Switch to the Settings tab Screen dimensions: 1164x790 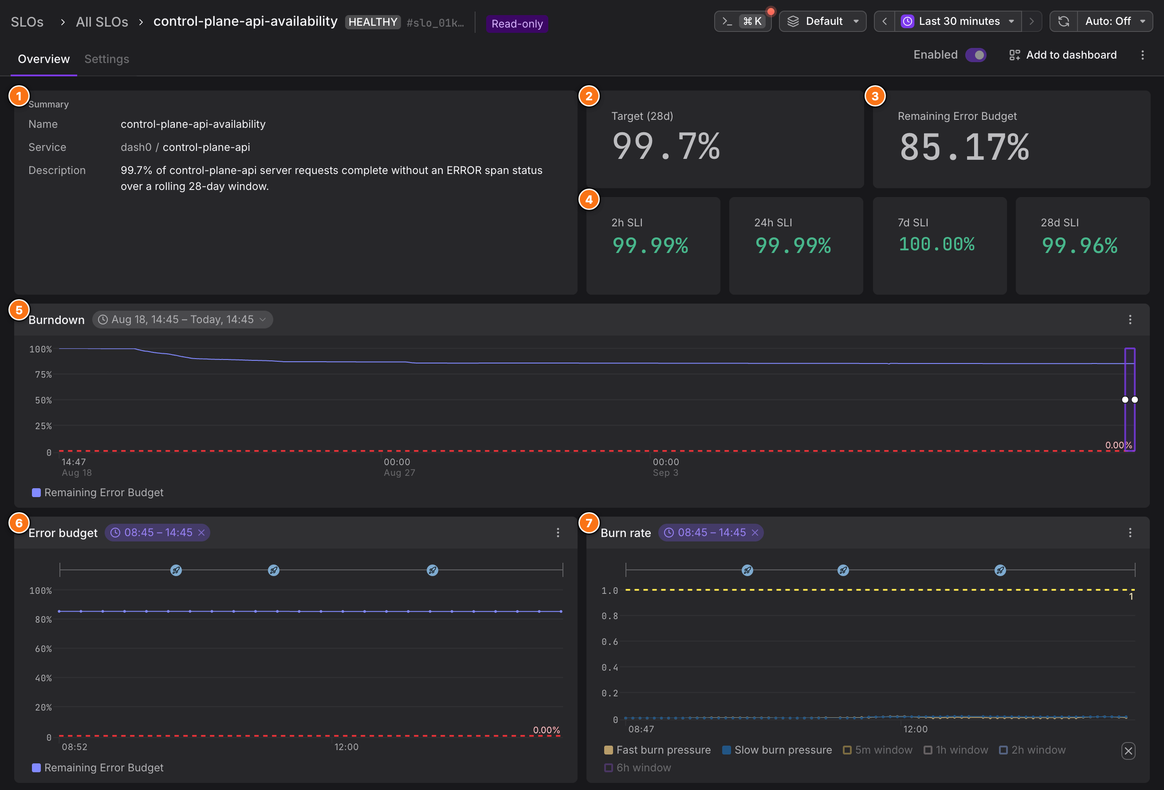tap(106, 59)
